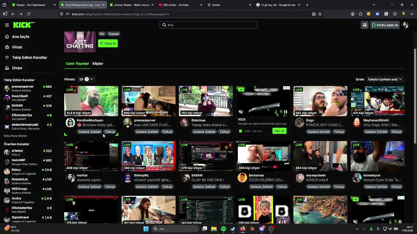This screenshot has height=234, width=417.
Task: Expand Daha Fazla Göster in sidebar
Action: point(15,136)
